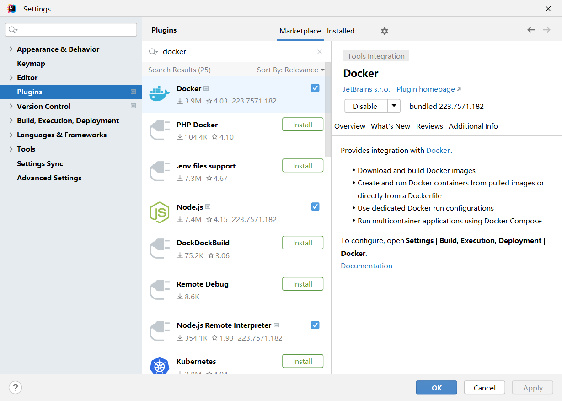Click the Kubernetes helm wheel icon
Screen dimensions: 562x401
[x=160, y=366]
